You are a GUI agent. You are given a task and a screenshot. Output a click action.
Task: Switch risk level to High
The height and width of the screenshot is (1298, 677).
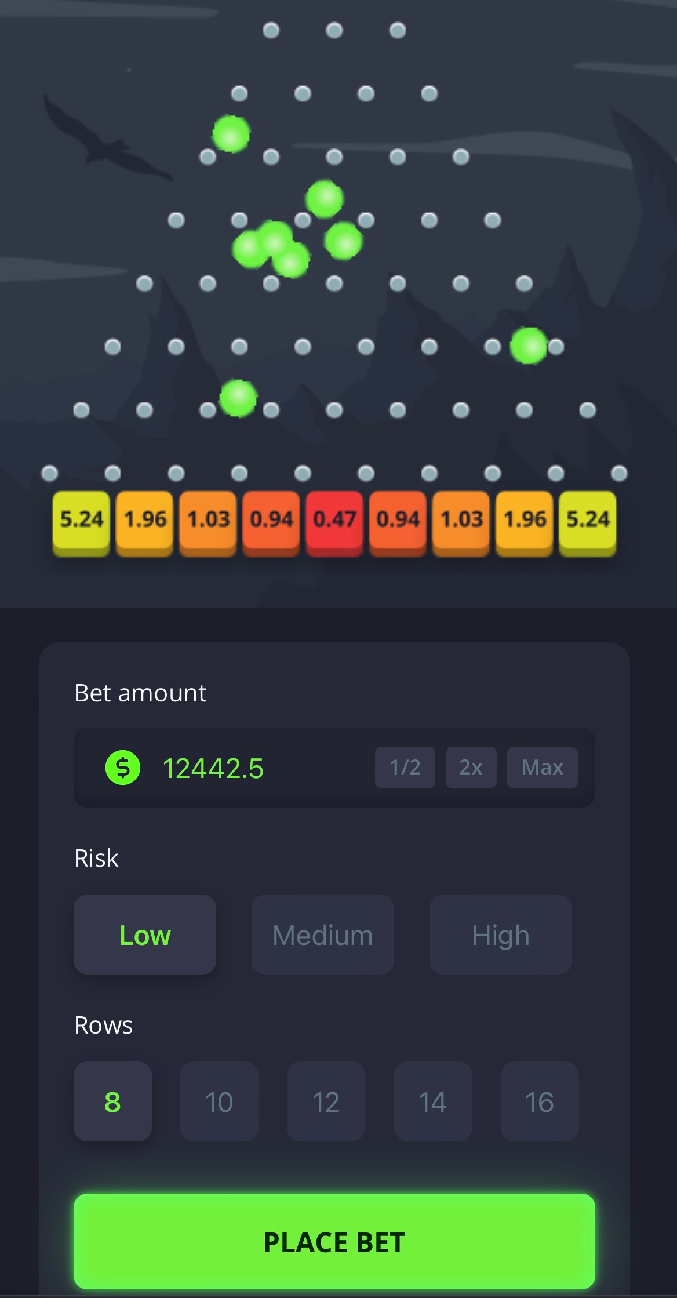500,935
